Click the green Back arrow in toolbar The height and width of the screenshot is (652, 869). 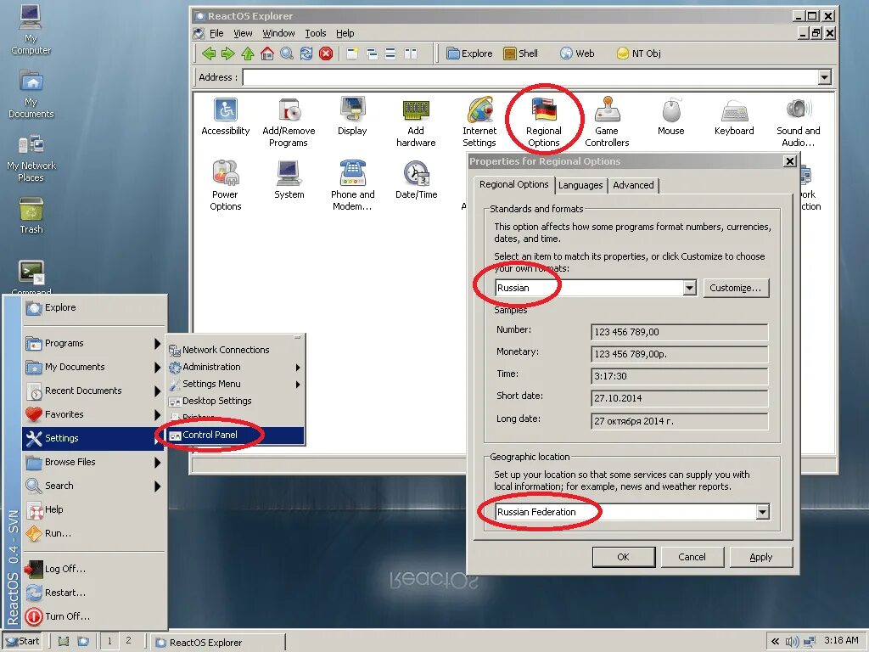pos(209,53)
